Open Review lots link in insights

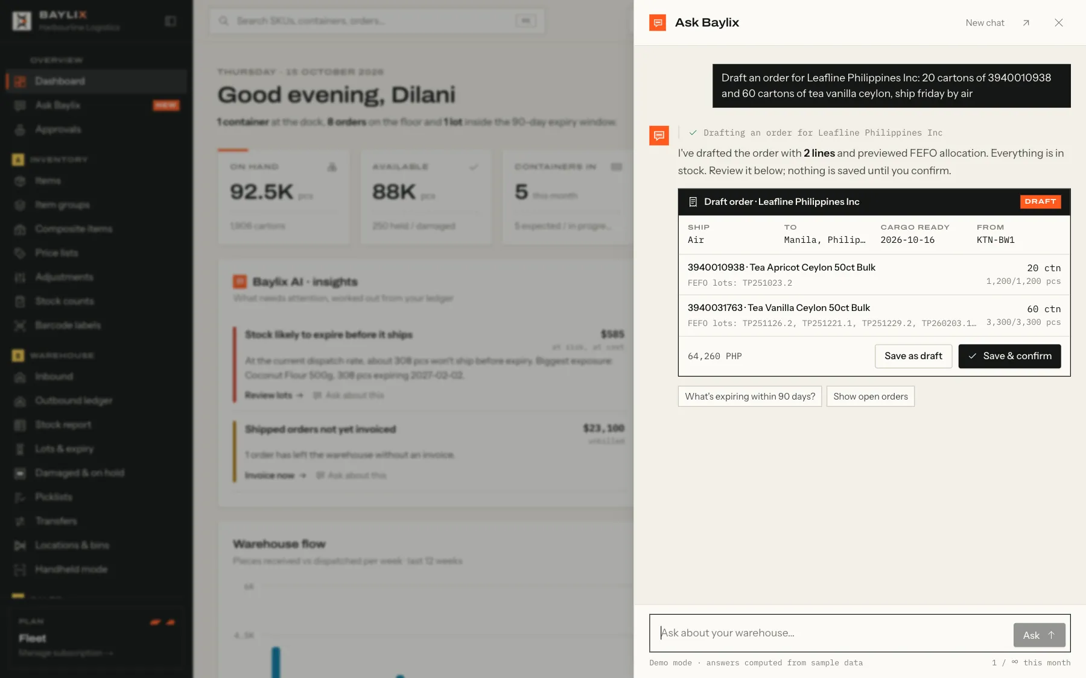click(274, 395)
